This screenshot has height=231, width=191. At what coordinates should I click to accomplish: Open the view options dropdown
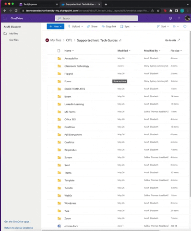click(x=176, y=26)
